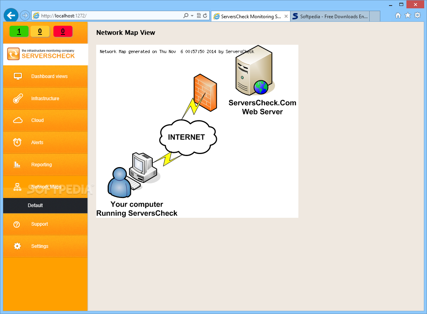427x314 pixels.
Task: Click the ServersCheck logo
Action: pyautogui.click(x=41, y=54)
